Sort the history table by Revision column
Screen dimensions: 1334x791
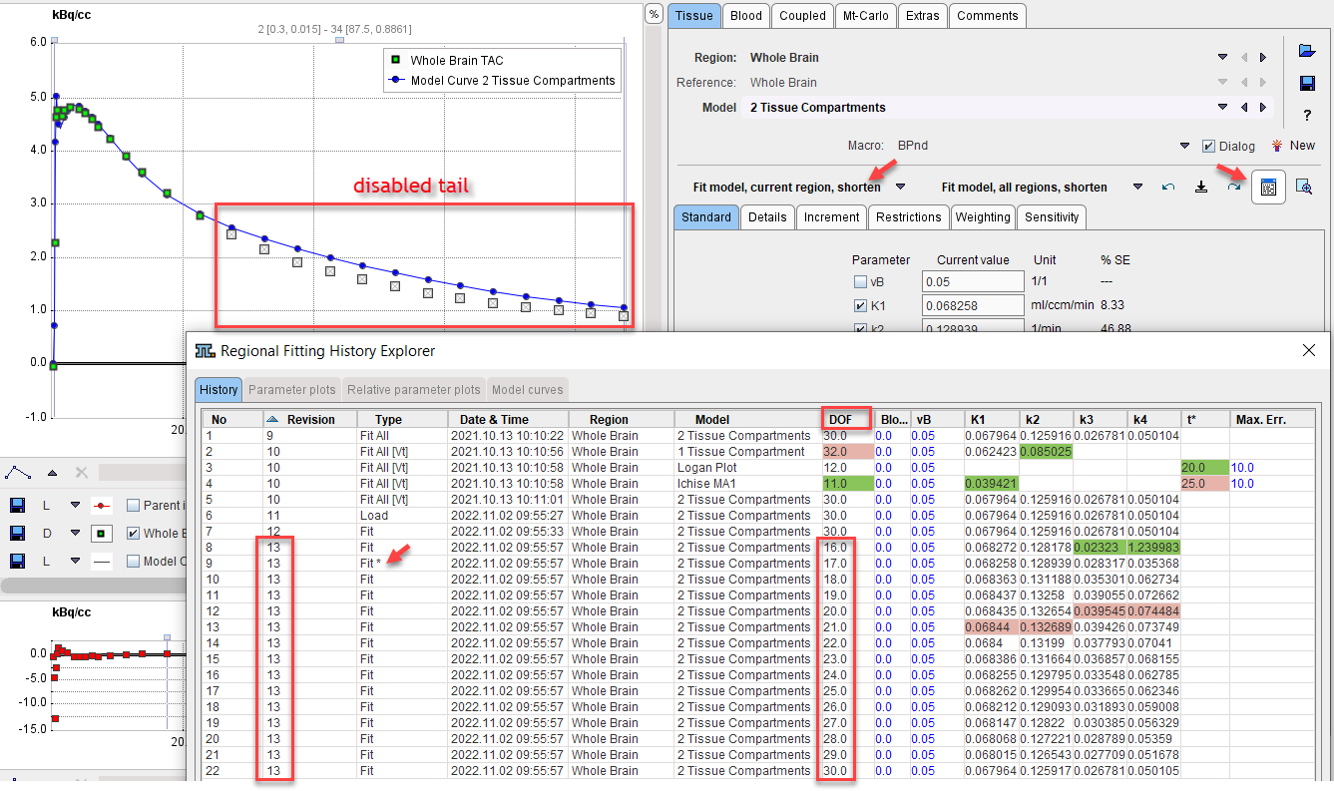[309, 420]
